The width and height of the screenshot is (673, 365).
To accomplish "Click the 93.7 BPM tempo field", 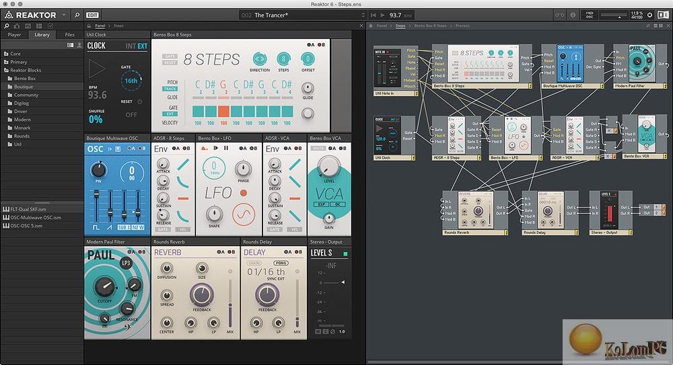I will click(395, 15).
